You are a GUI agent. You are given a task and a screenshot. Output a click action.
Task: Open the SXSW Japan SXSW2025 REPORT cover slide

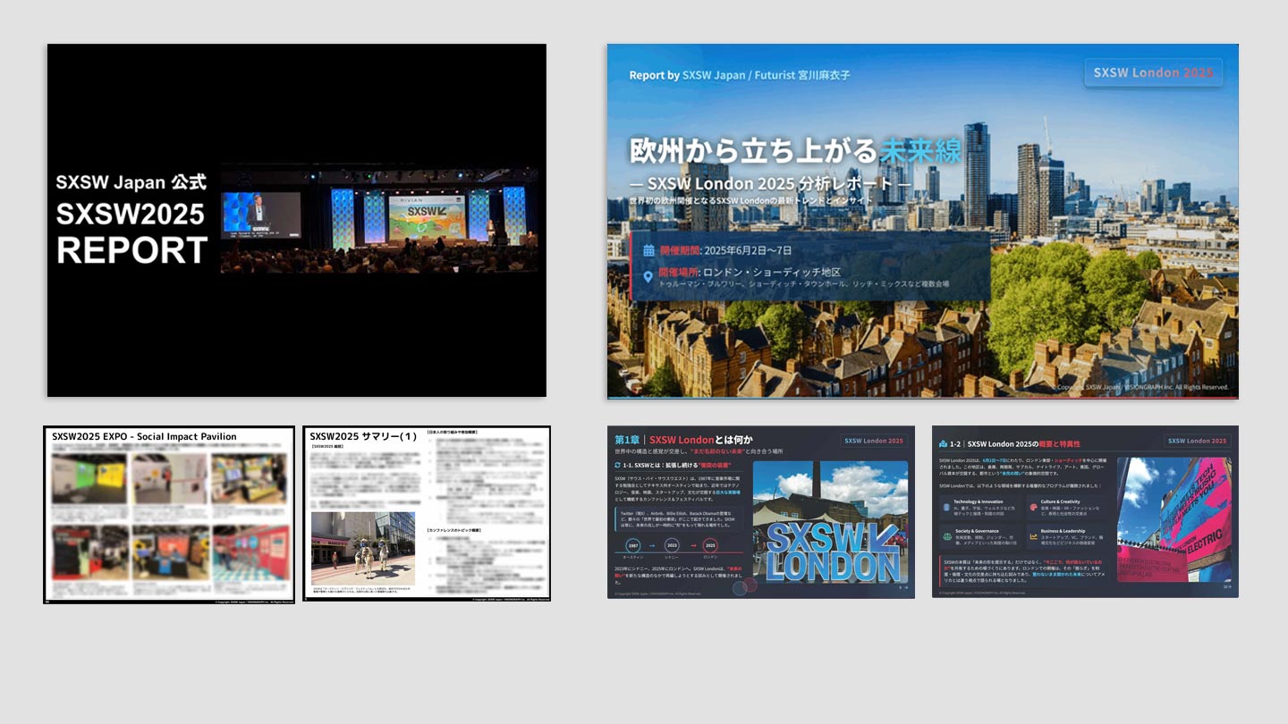(297, 220)
